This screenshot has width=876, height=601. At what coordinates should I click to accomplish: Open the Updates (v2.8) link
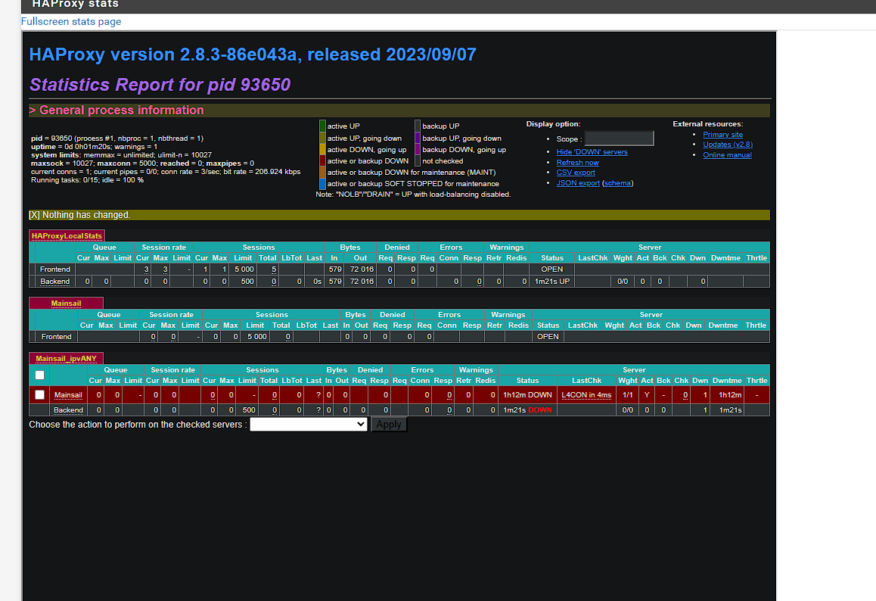(728, 145)
